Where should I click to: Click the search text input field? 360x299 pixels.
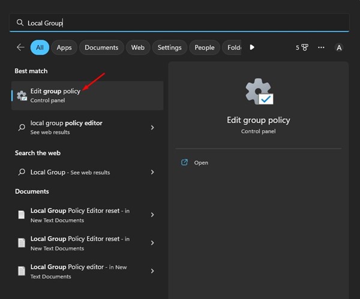180,23
